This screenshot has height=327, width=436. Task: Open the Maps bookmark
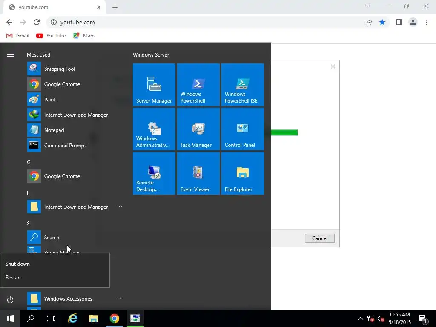84,36
